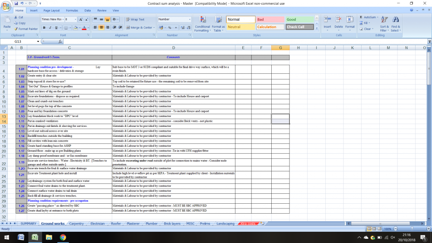Open the Clear options

click(366, 29)
